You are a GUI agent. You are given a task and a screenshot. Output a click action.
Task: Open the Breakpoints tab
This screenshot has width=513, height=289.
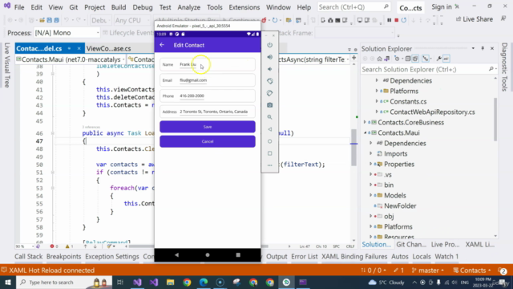click(63, 257)
